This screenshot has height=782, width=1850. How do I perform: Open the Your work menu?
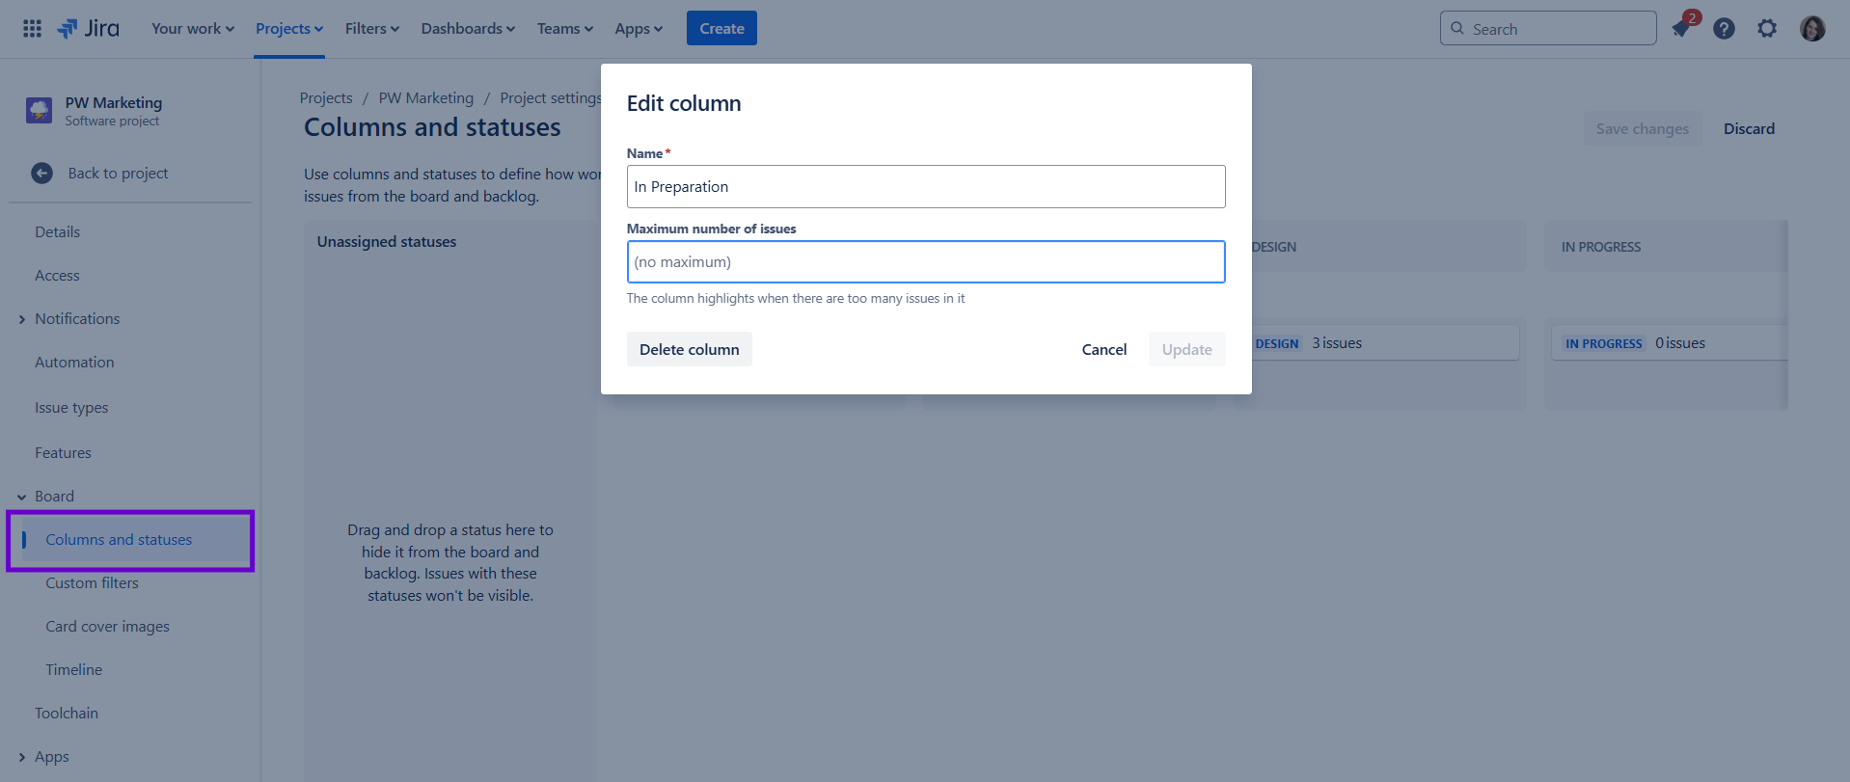(191, 28)
